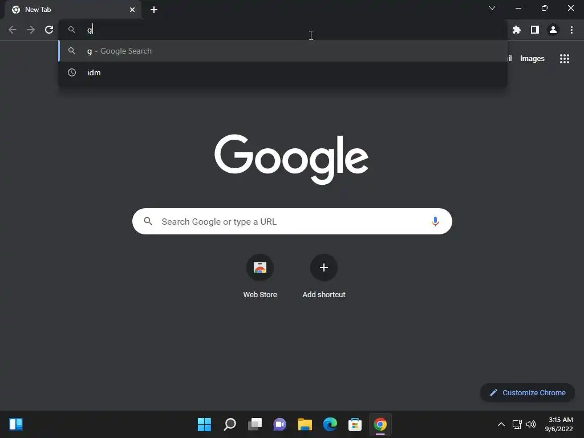
Task: Select the New Tab tab
Action: point(73,10)
